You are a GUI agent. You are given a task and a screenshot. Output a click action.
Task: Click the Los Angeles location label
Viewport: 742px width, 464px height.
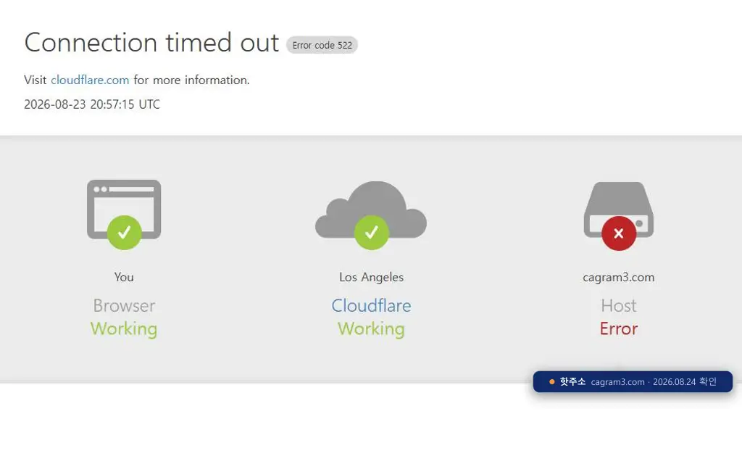point(371,278)
